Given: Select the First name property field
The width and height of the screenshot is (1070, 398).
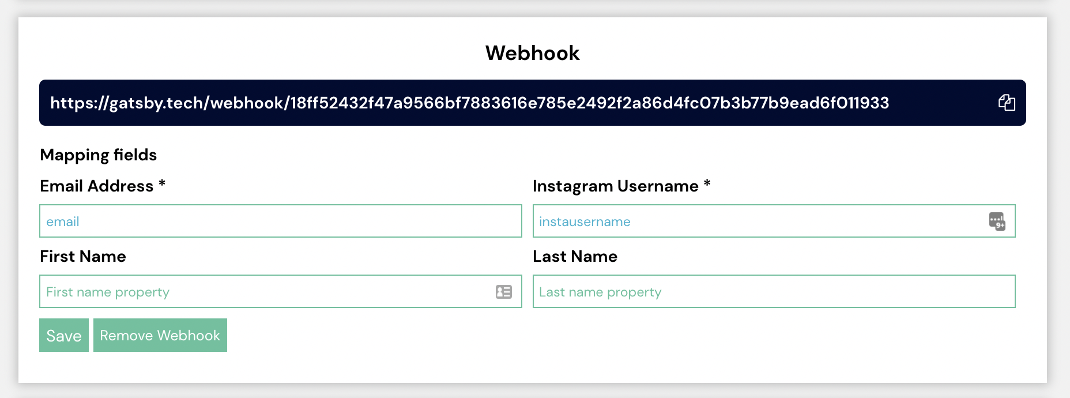Looking at the screenshot, I should pos(281,291).
